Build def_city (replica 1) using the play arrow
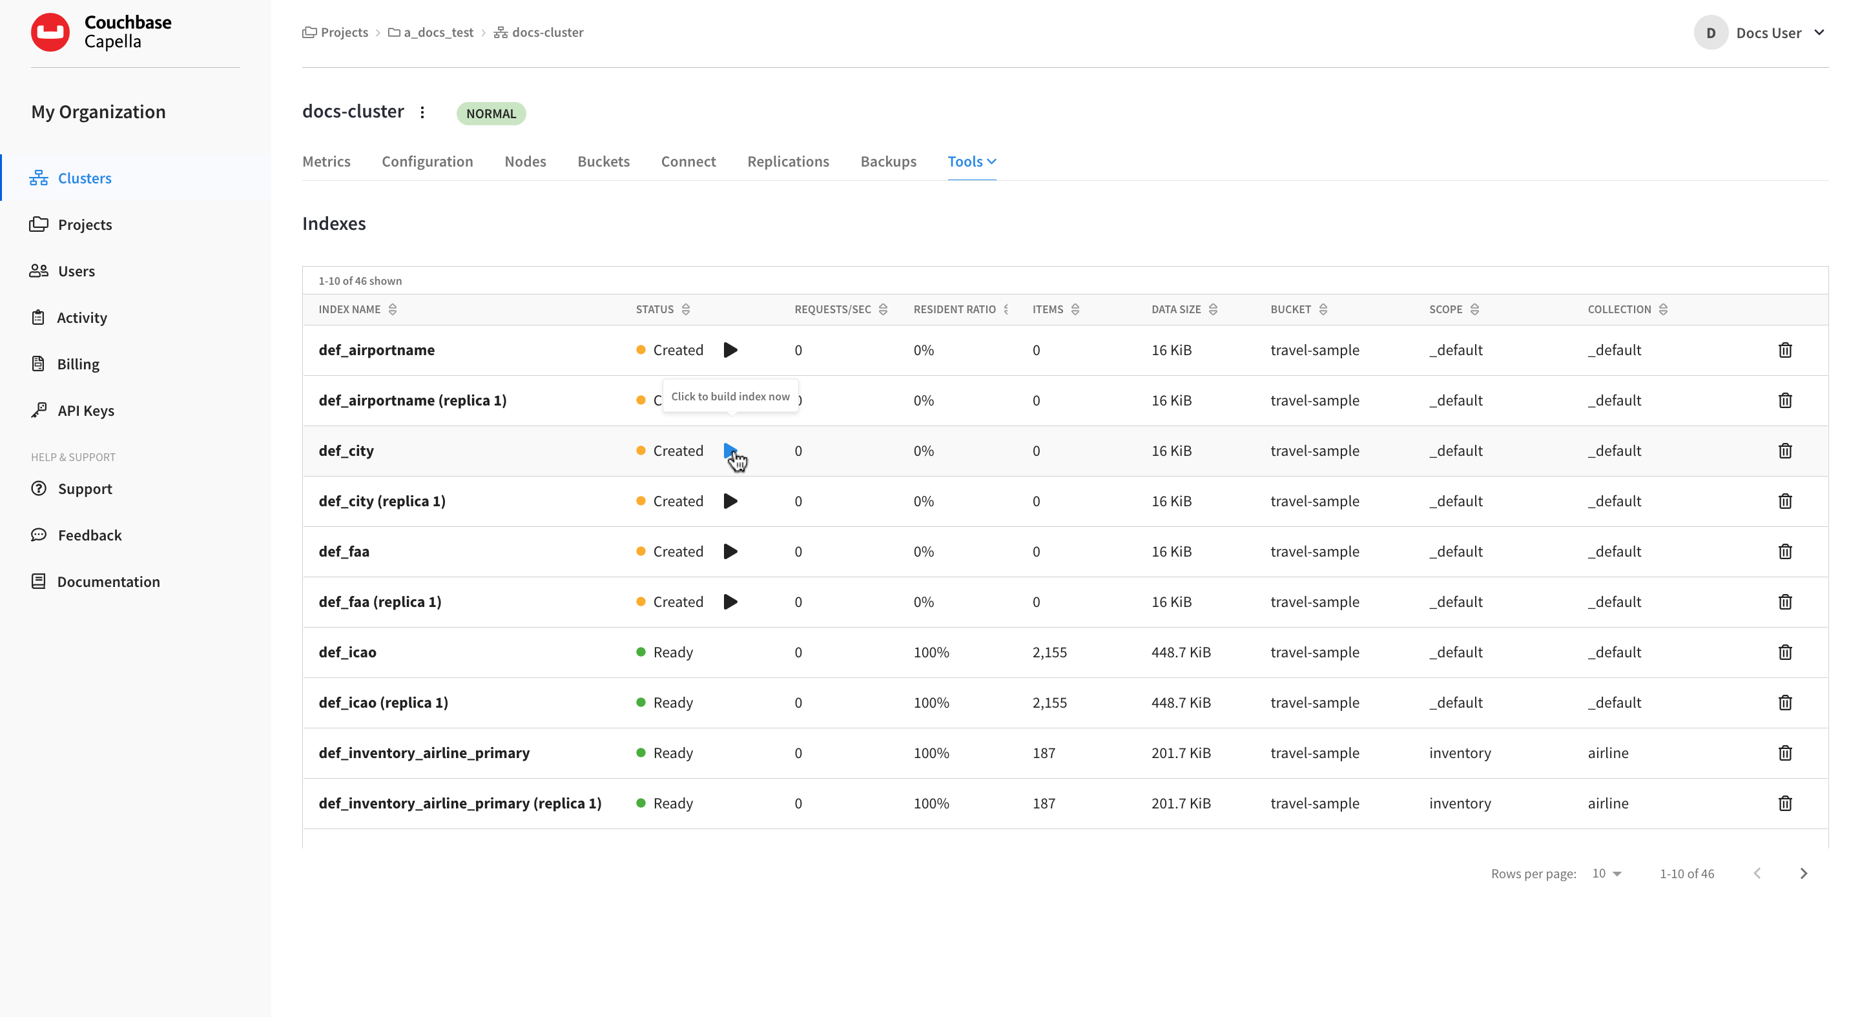 click(730, 500)
